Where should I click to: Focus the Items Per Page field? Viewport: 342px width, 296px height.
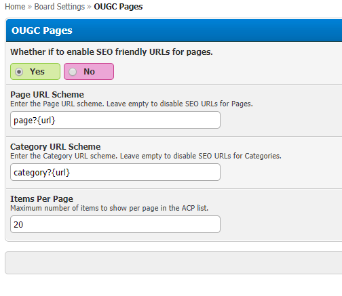(115, 224)
